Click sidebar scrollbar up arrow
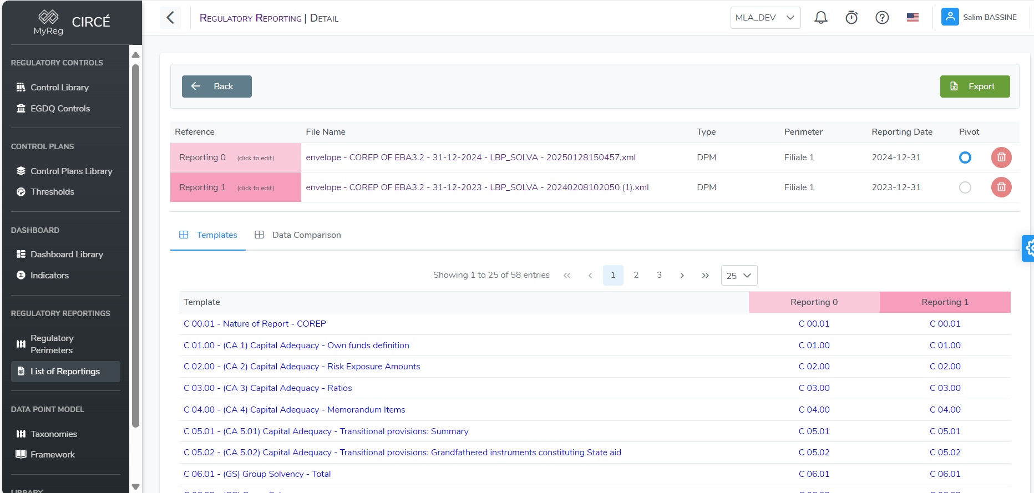 tap(135, 55)
